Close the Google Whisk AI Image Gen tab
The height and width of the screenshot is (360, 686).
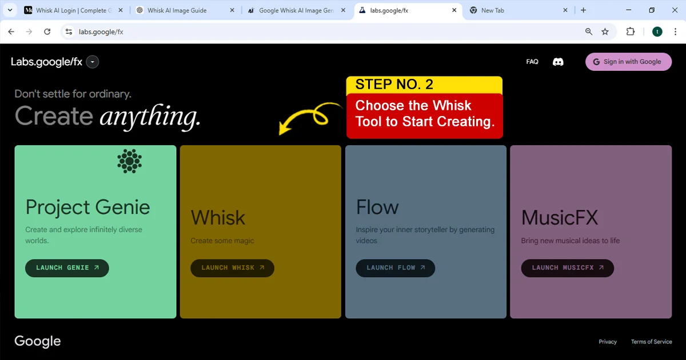[342, 10]
